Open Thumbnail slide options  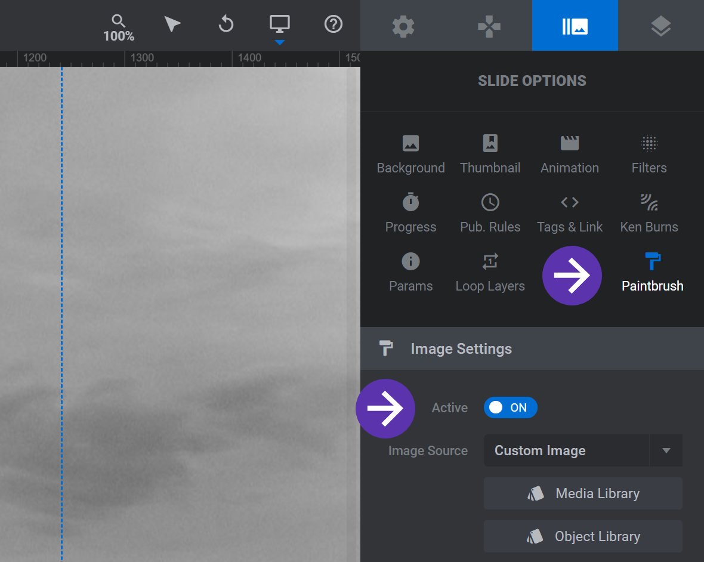tap(490, 155)
